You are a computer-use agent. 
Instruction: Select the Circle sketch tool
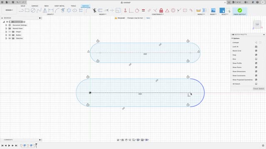[x=33, y=10]
